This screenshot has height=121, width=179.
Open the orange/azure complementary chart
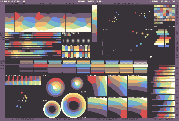click(117, 86)
